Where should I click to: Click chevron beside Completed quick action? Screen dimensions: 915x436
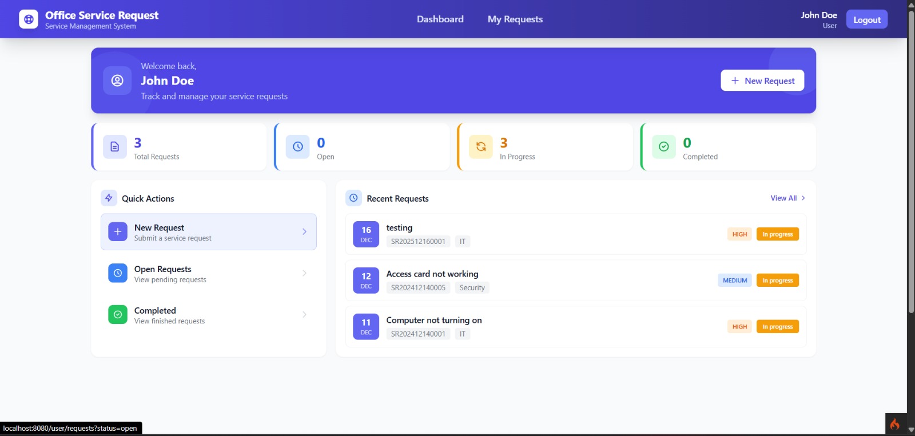pyautogui.click(x=304, y=314)
